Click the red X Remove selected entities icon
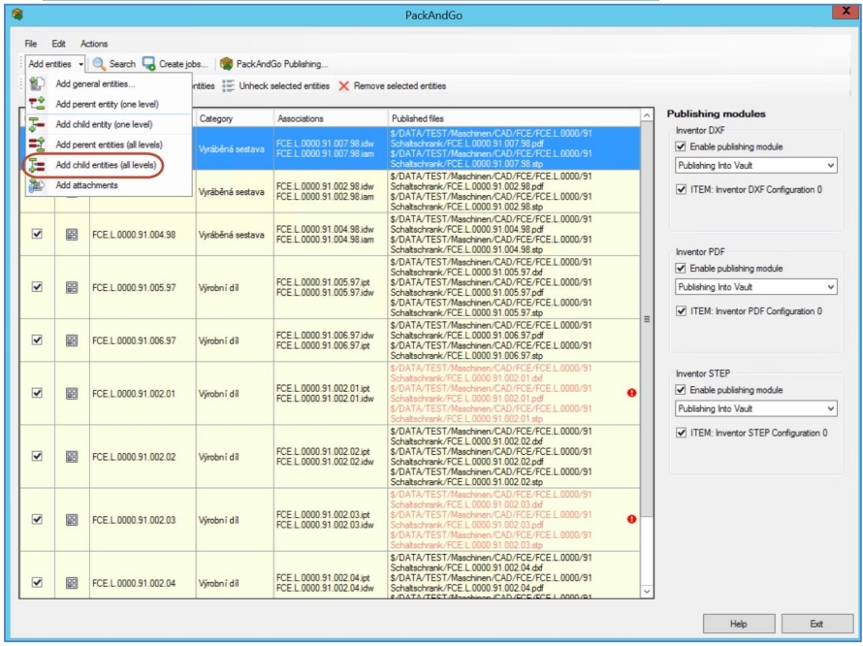The image size is (863, 646). click(x=343, y=86)
